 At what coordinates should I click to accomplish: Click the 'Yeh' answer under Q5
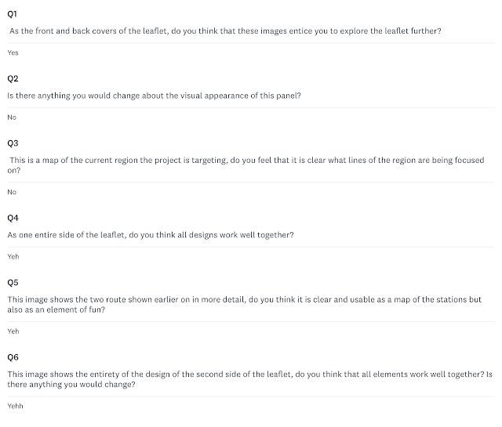pos(13,331)
